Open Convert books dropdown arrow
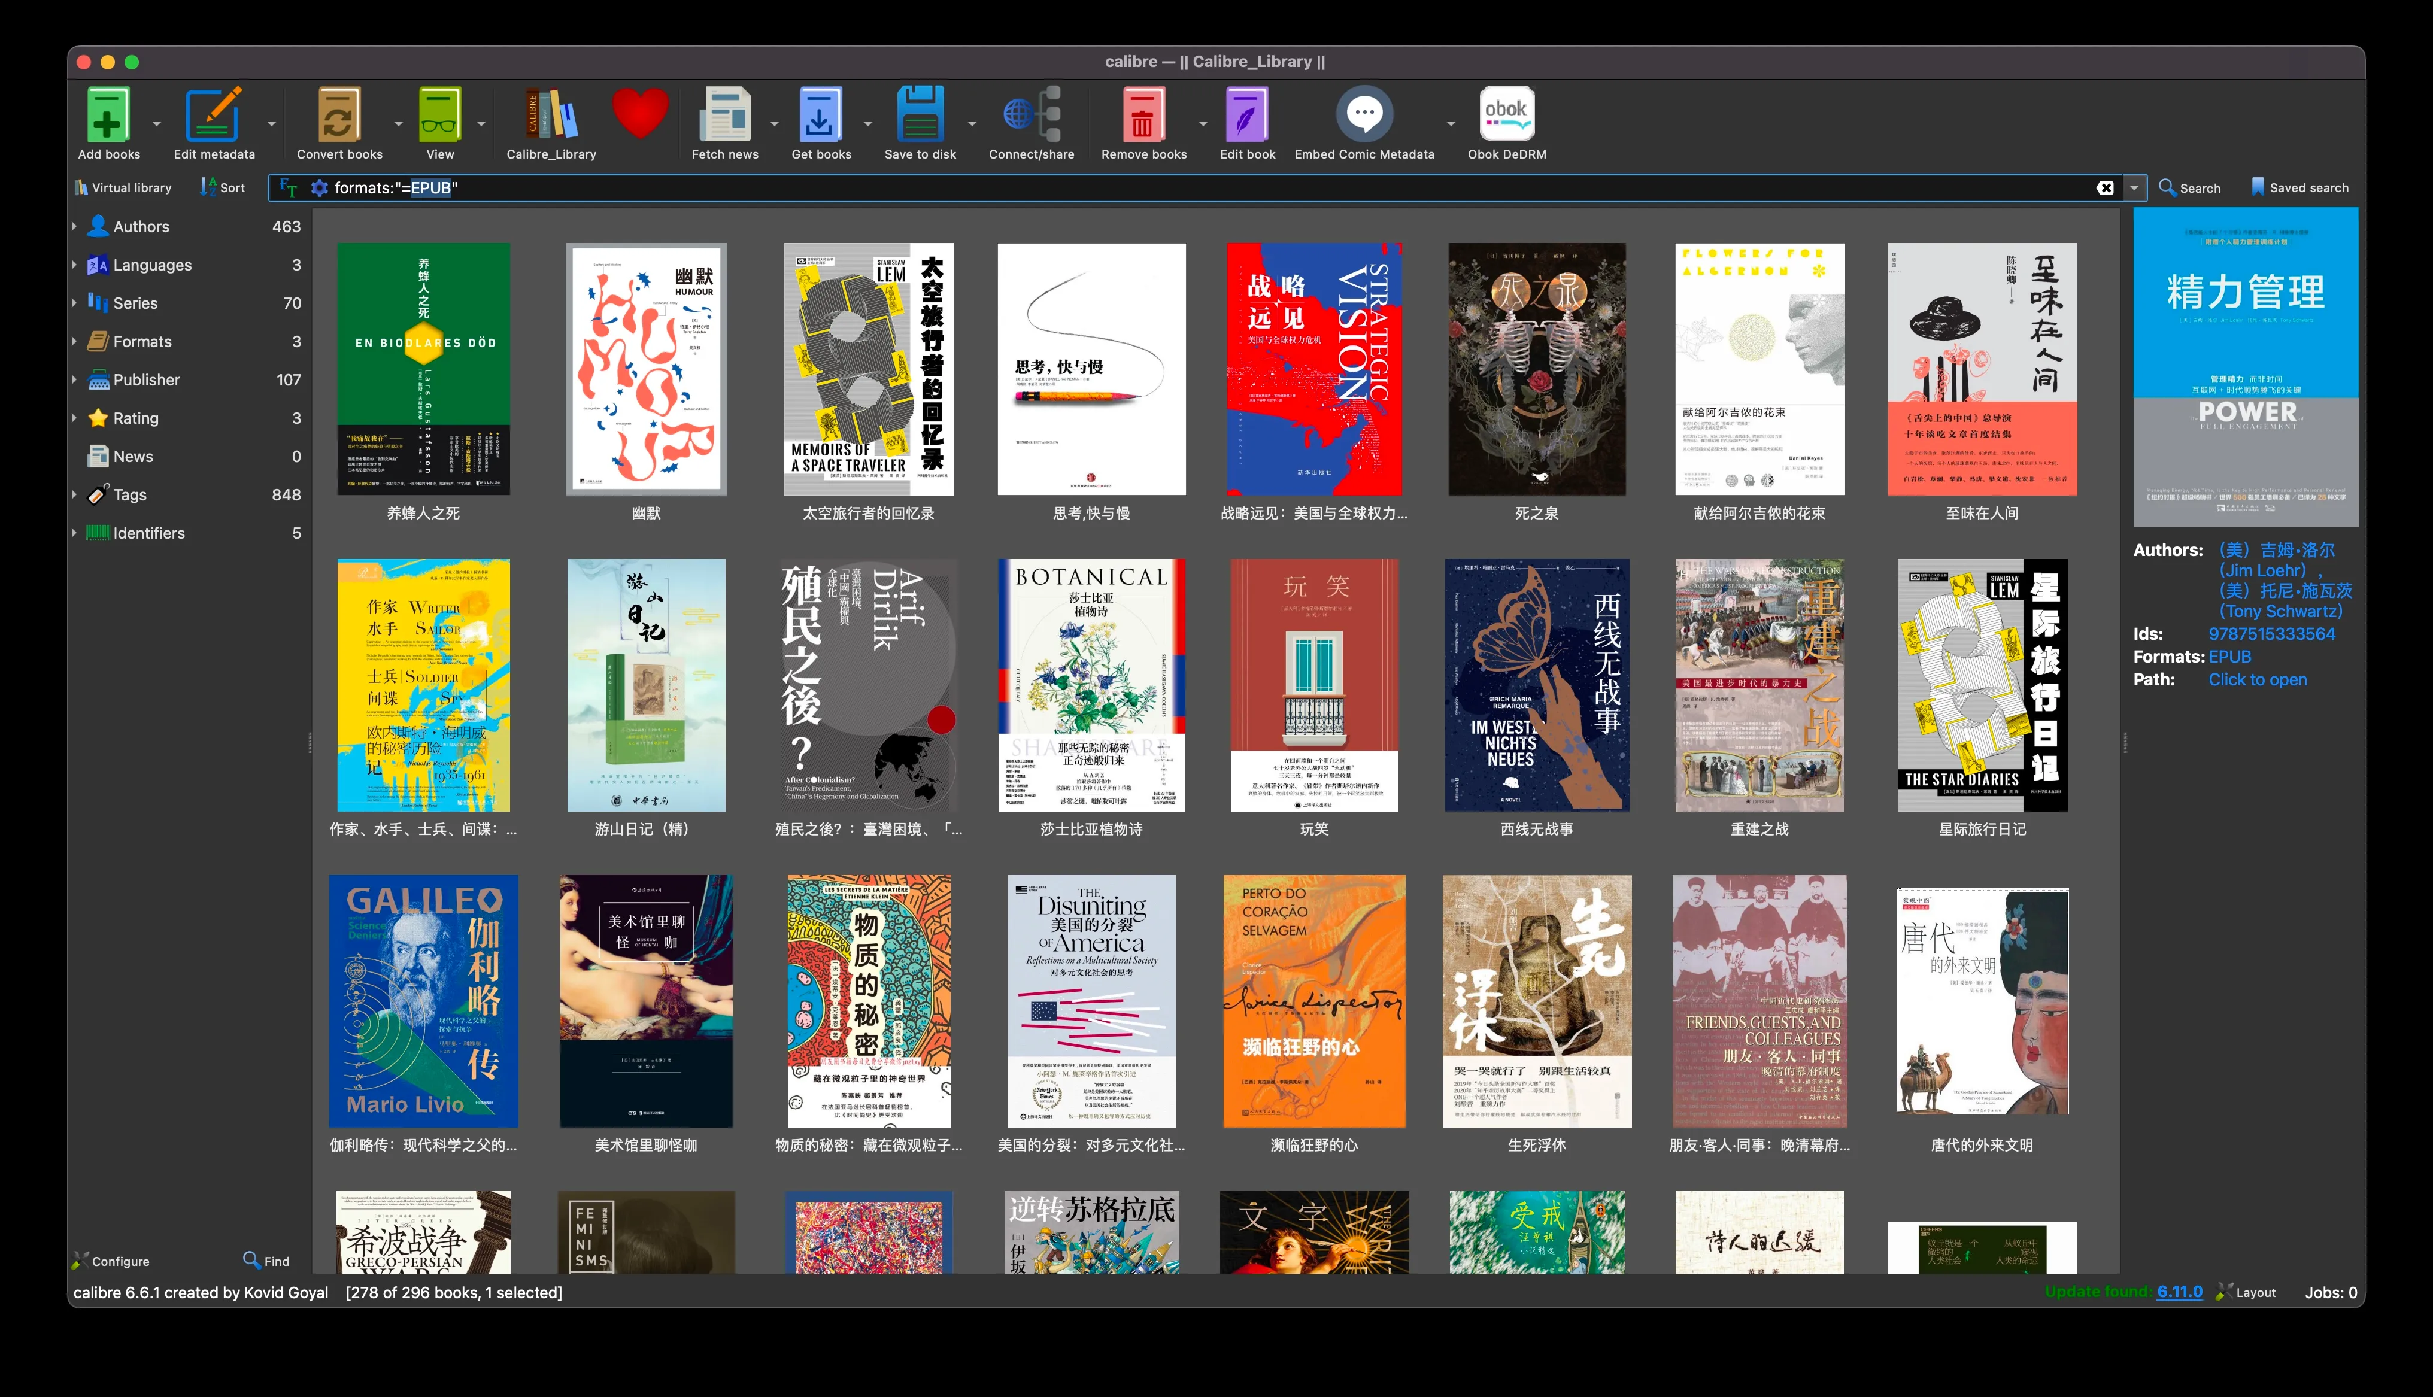This screenshot has height=1397, width=2433. point(398,124)
